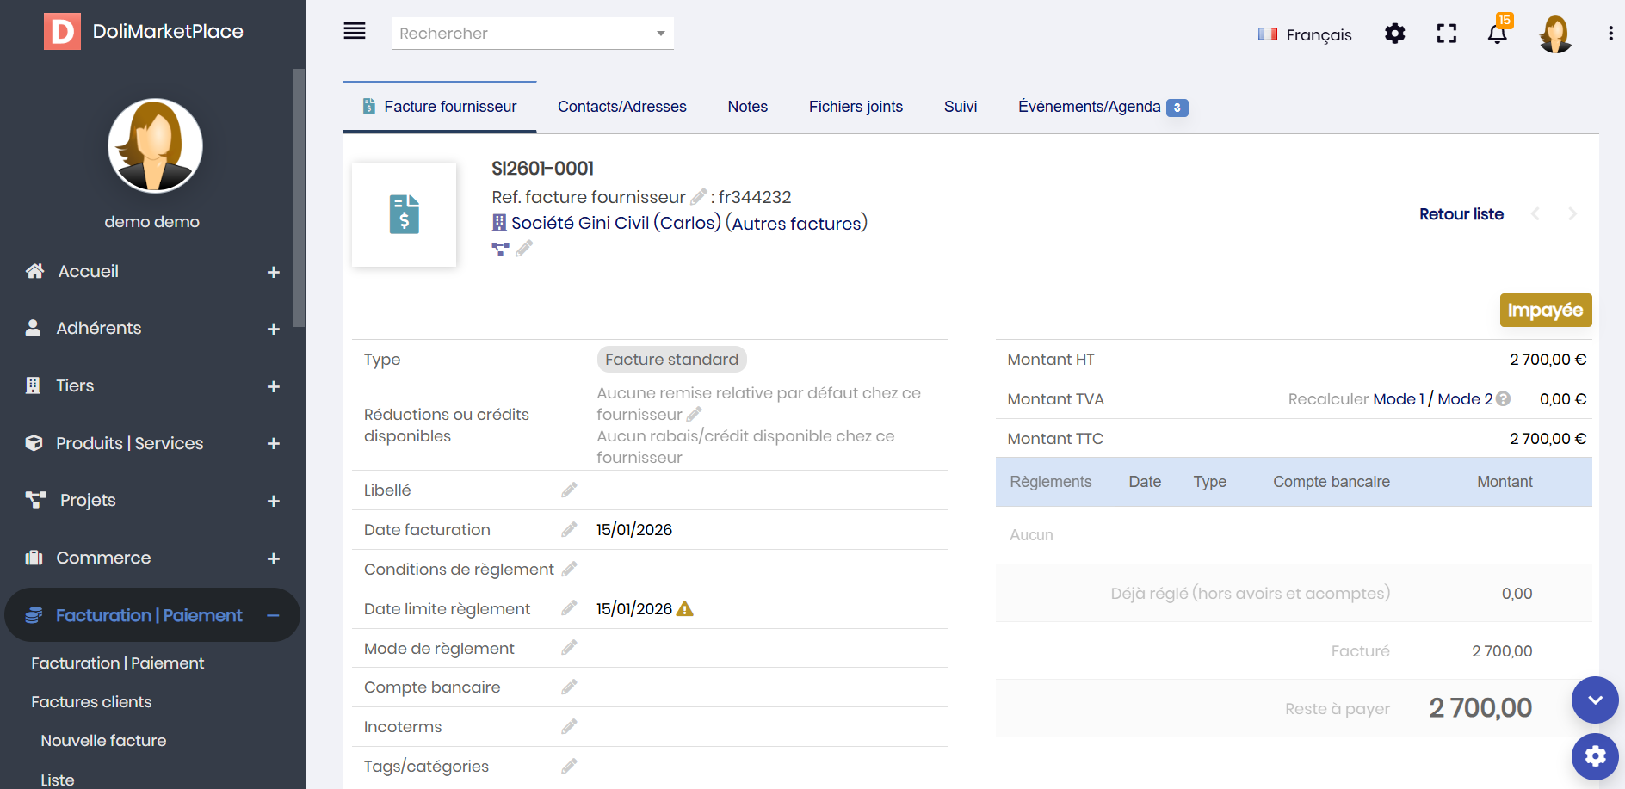Edit the Compte bancaire pencil icon
Viewport: 1625px width, 789px height.
[569, 687]
